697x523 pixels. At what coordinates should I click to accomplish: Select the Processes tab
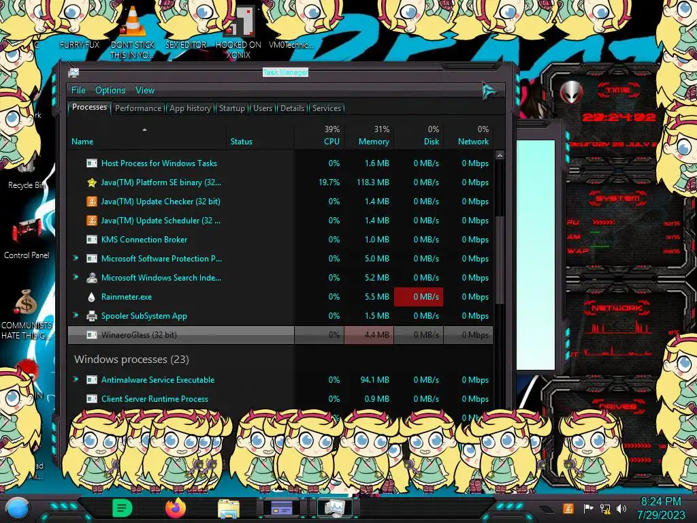89,107
